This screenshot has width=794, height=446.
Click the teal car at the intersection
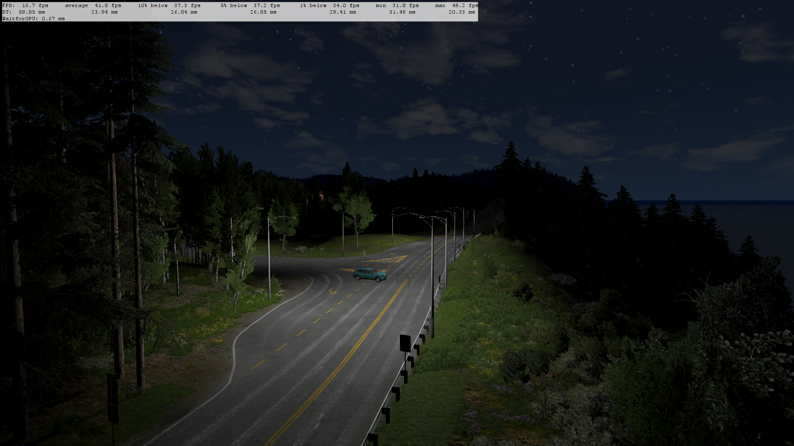[370, 275]
